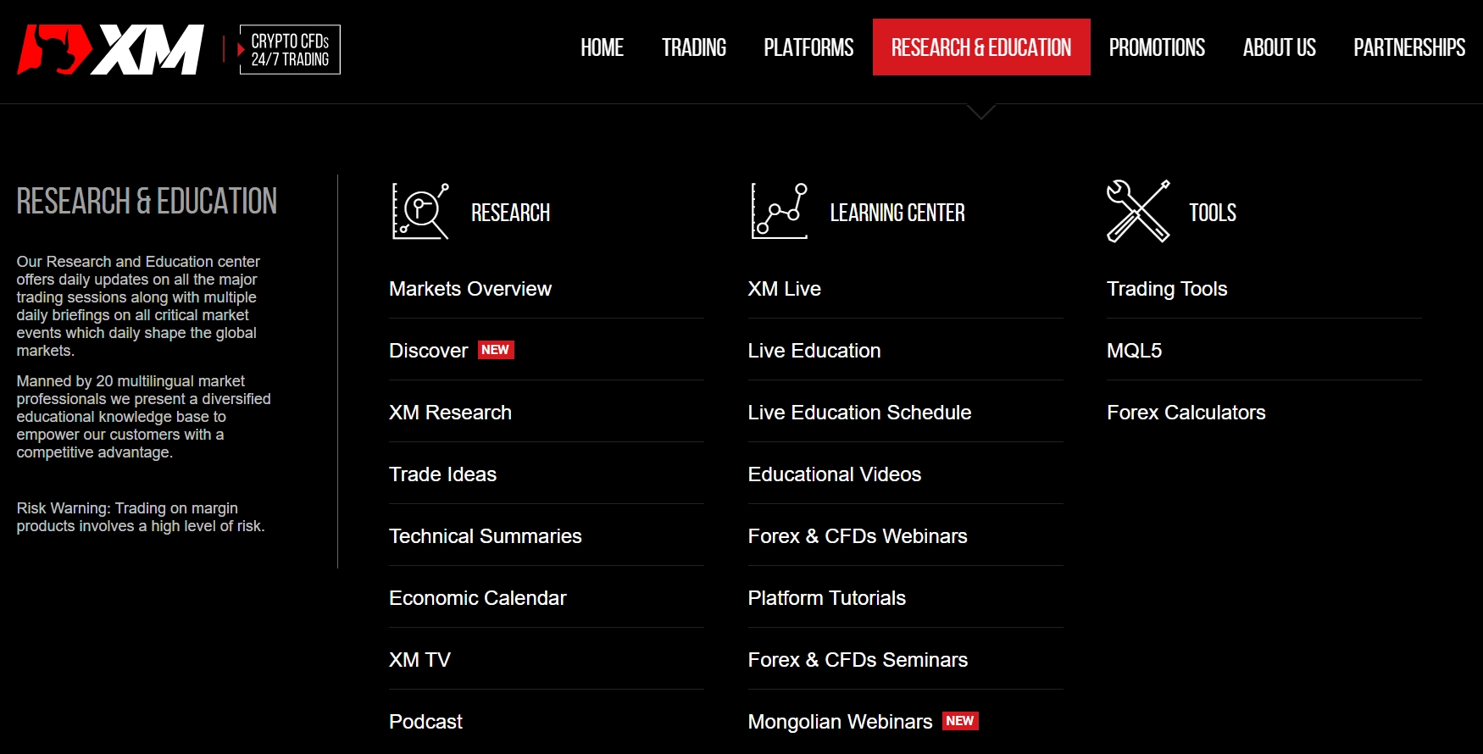
Task: Click the Research magnifier chart icon
Action: tap(420, 211)
